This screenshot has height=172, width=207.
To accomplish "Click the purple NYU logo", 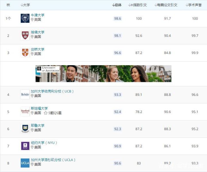I will [25, 146].
